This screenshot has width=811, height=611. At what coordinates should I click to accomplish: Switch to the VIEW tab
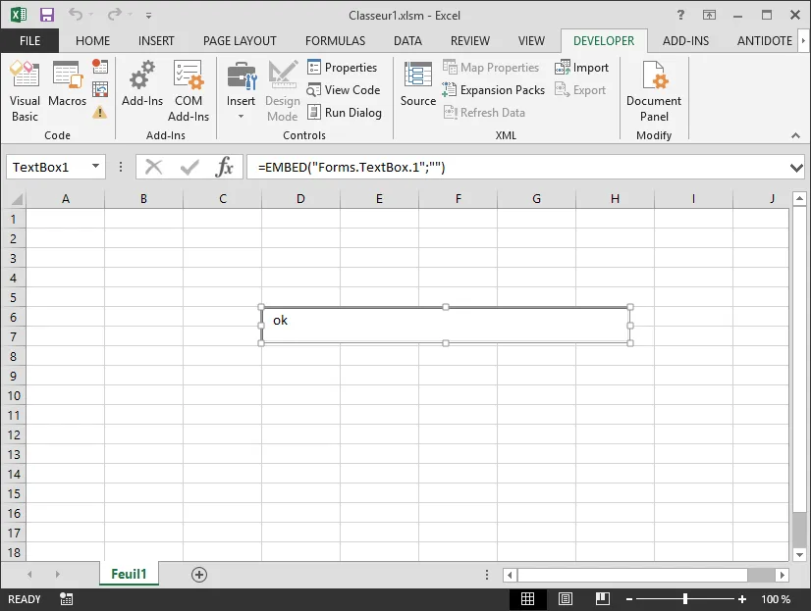[x=531, y=41]
